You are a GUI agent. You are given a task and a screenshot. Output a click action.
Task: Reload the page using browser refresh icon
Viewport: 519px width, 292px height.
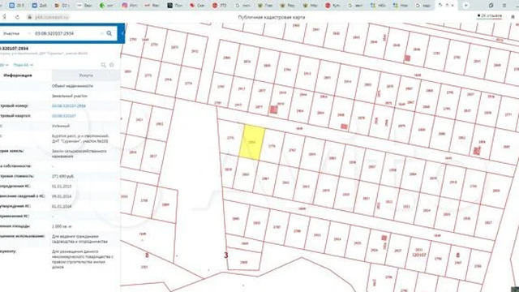click(x=17, y=17)
